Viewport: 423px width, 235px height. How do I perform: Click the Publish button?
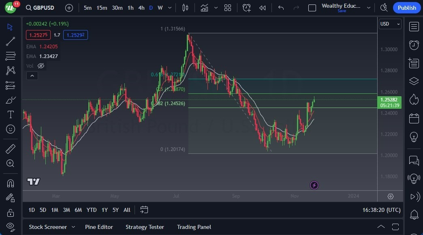click(x=406, y=8)
